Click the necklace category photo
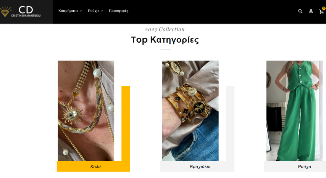The image size is (326, 178). tap(86, 111)
